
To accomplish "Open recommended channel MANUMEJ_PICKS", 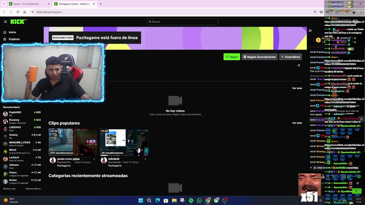I will [x=22, y=144].
